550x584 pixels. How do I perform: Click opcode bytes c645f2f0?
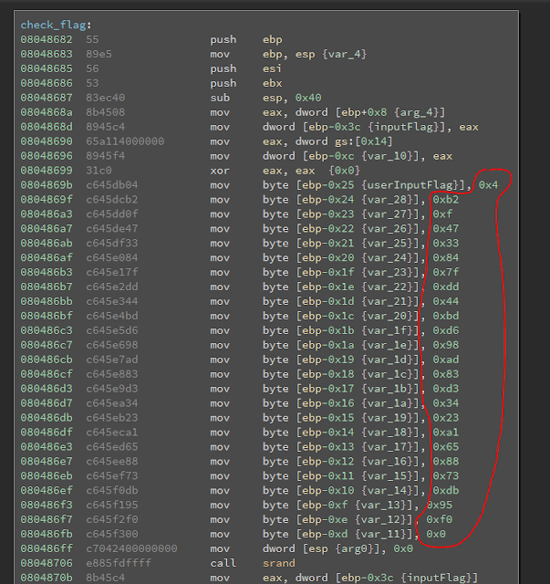(111, 519)
